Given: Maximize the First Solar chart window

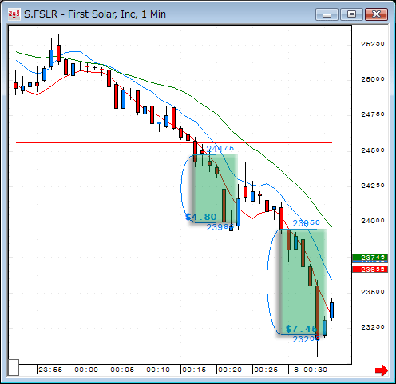Looking at the screenshot, I should (x=351, y=14).
